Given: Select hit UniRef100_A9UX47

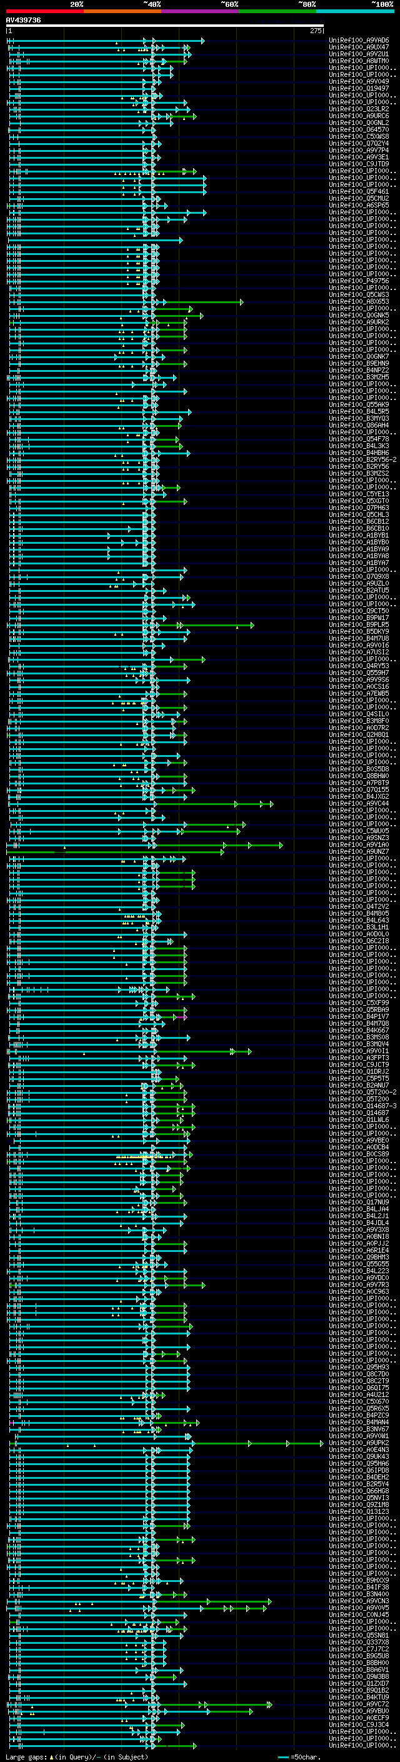Looking at the screenshot, I should pyautogui.click(x=359, y=48).
